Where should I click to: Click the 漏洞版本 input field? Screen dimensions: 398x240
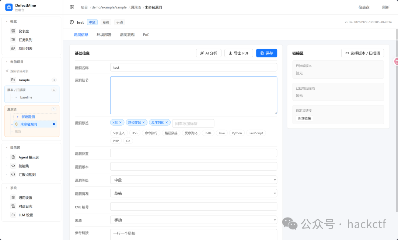193,166
